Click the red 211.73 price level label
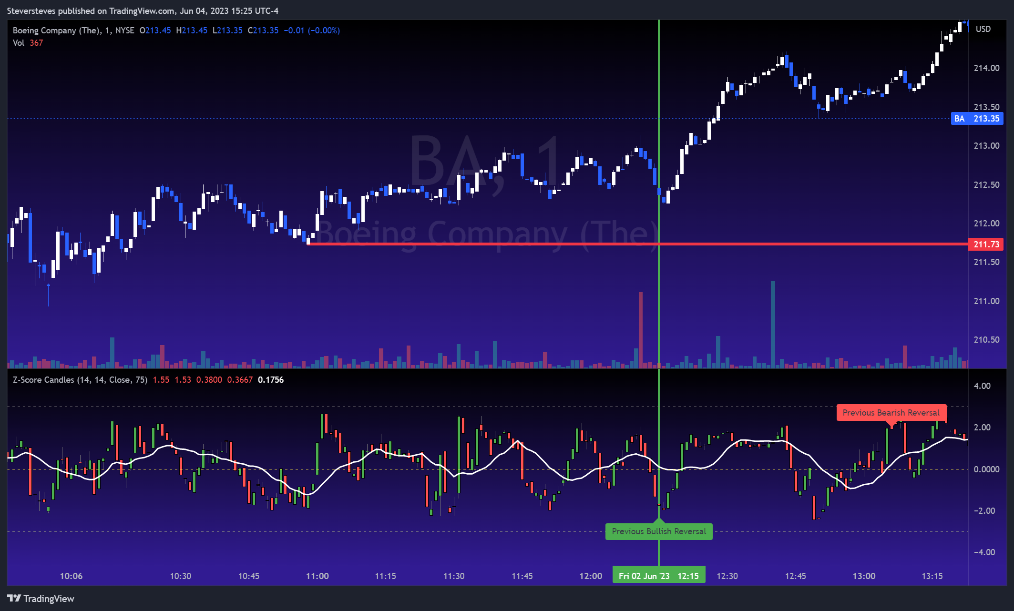Viewport: 1014px width, 611px height. click(986, 244)
